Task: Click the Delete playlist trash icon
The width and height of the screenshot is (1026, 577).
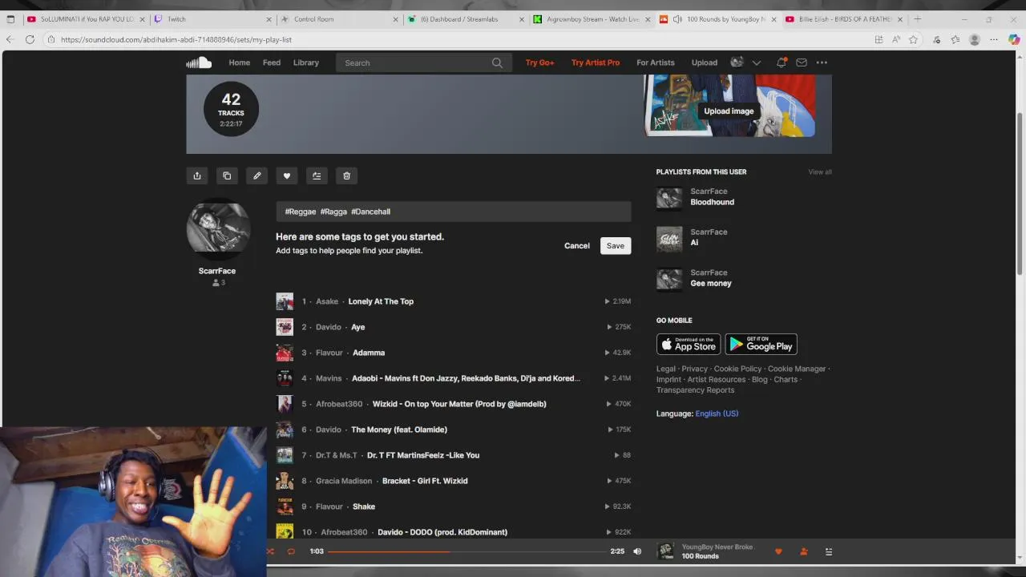Action: (x=346, y=176)
